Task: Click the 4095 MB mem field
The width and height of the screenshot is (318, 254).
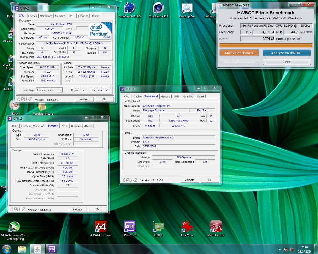Action: click(x=291, y=32)
